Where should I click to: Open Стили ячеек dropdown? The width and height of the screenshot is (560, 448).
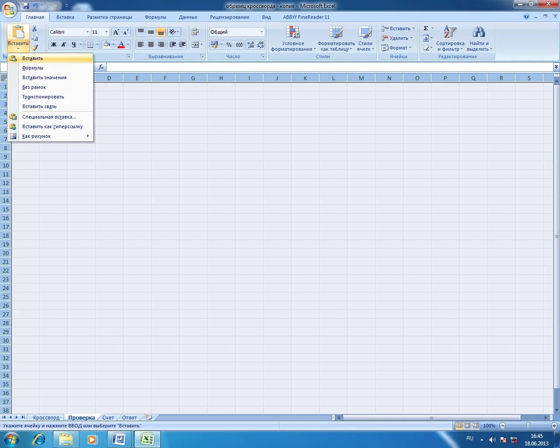click(x=365, y=38)
